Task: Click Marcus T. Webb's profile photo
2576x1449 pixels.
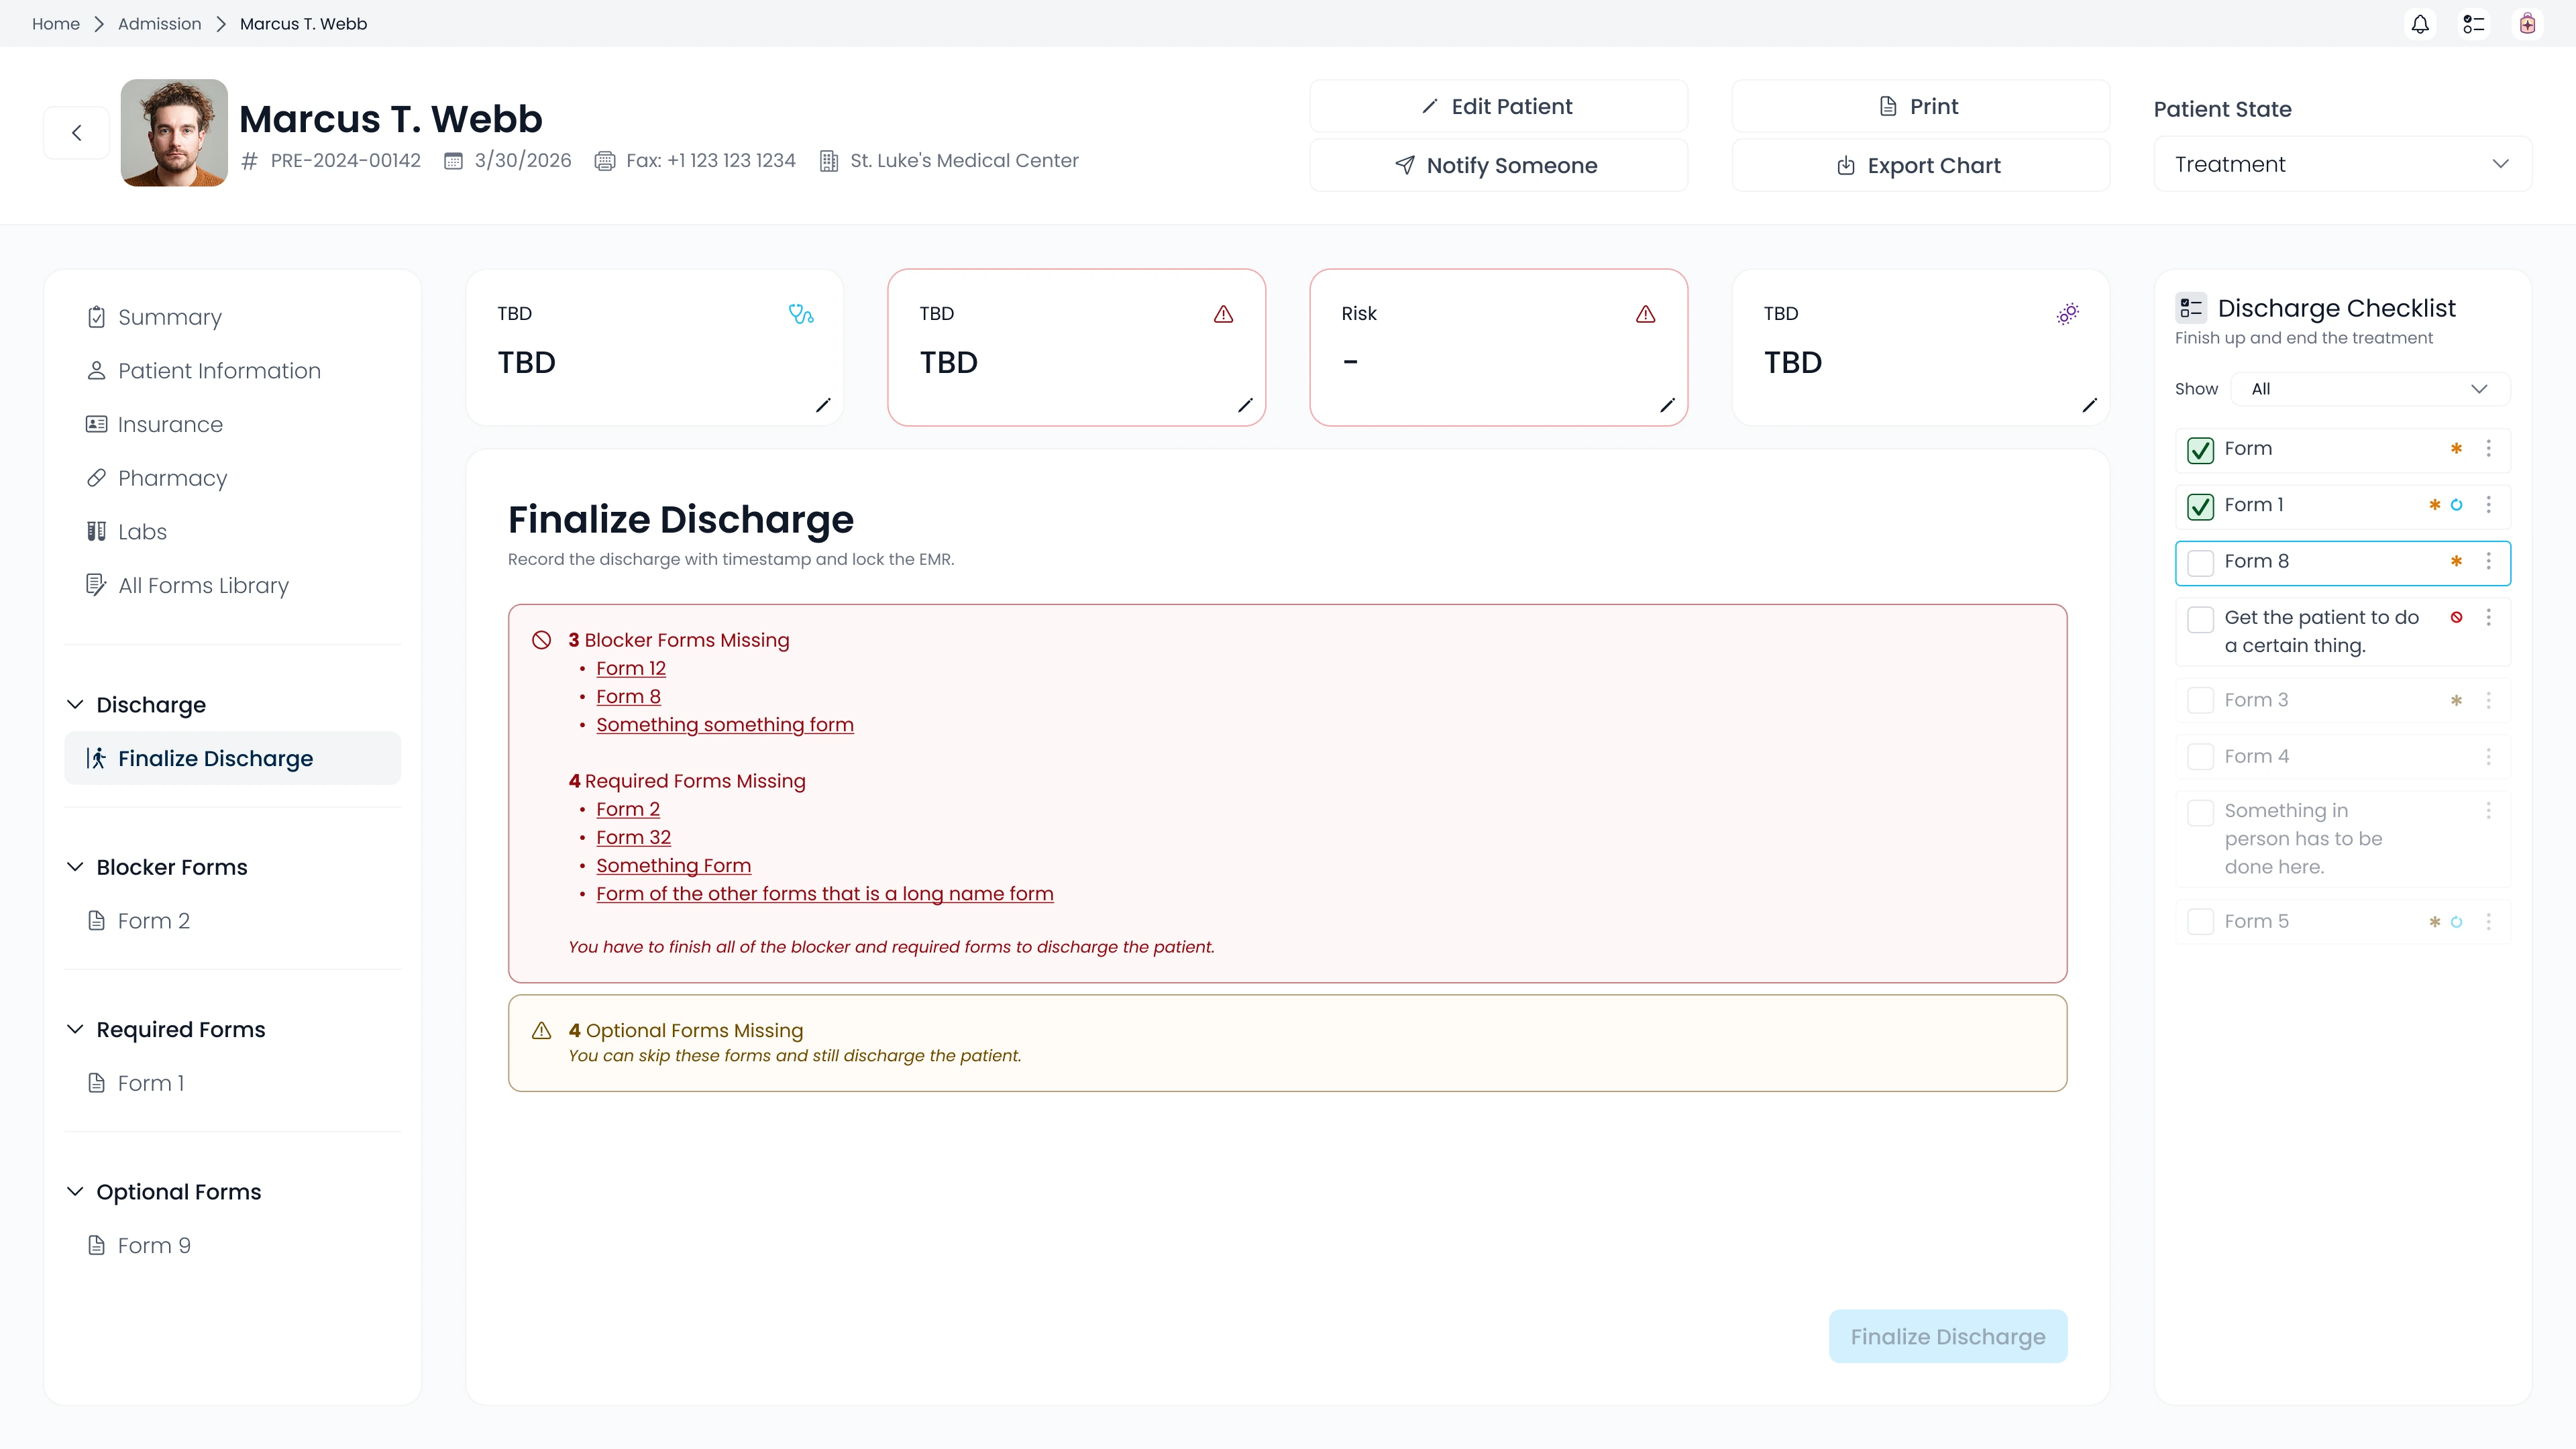Action: point(174,133)
